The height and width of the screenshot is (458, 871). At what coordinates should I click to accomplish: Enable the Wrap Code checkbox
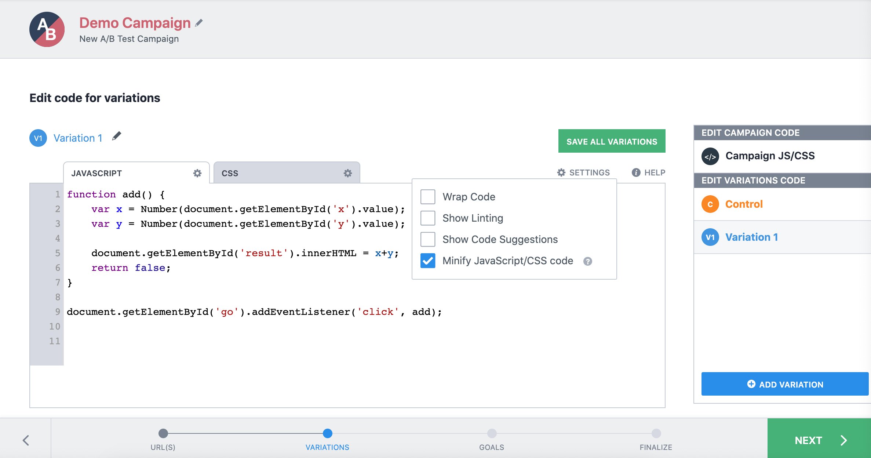(x=428, y=197)
